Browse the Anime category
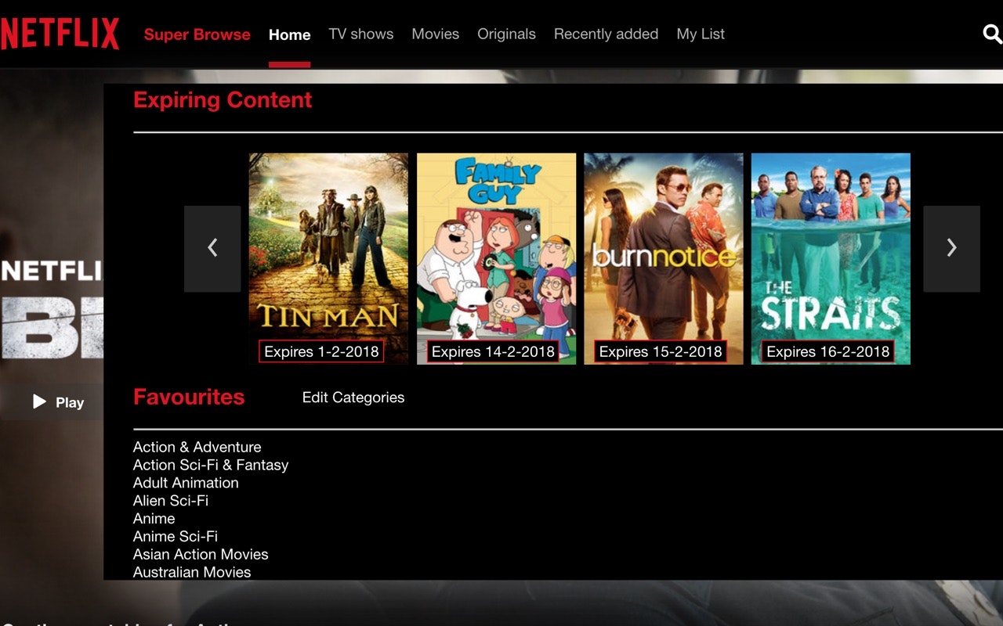 coord(154,519)
